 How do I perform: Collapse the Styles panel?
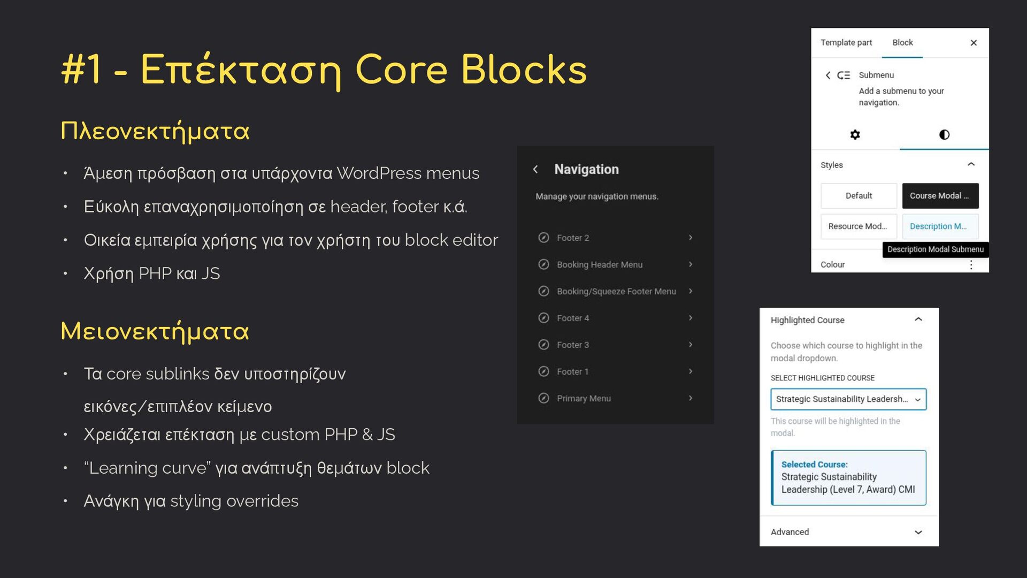pyautogui.click(x=971, y=164)
